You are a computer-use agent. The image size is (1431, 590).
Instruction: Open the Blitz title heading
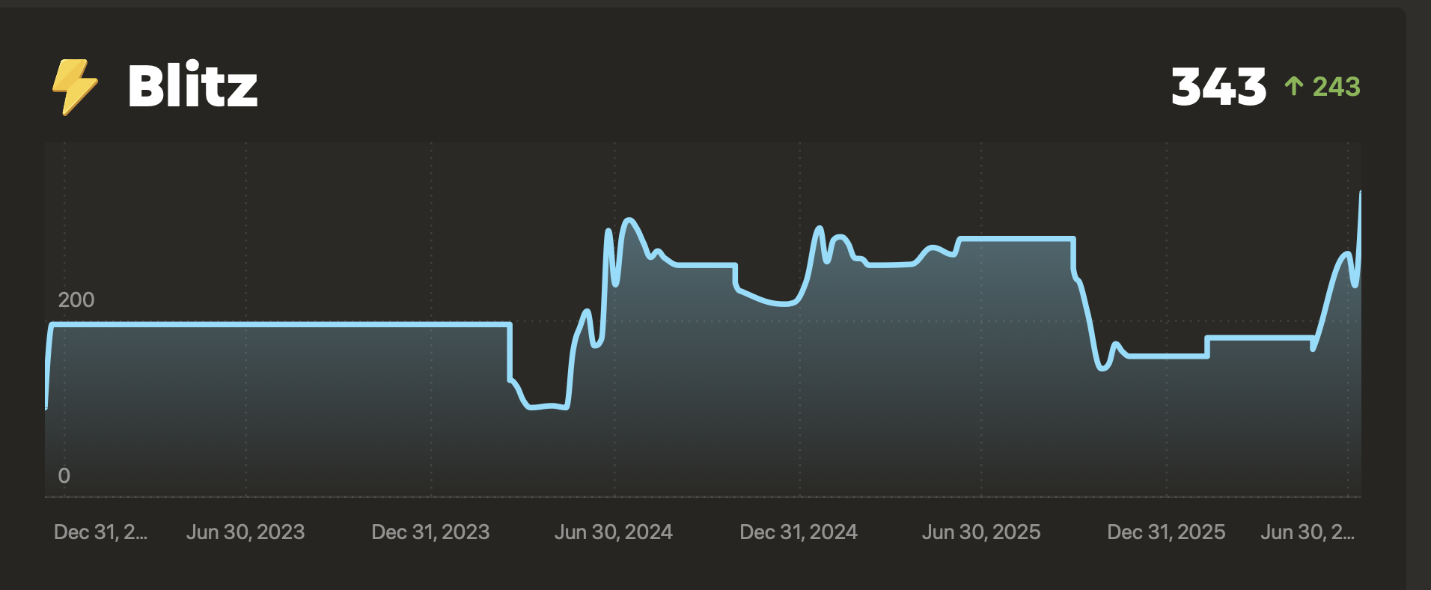click(192, 85)
